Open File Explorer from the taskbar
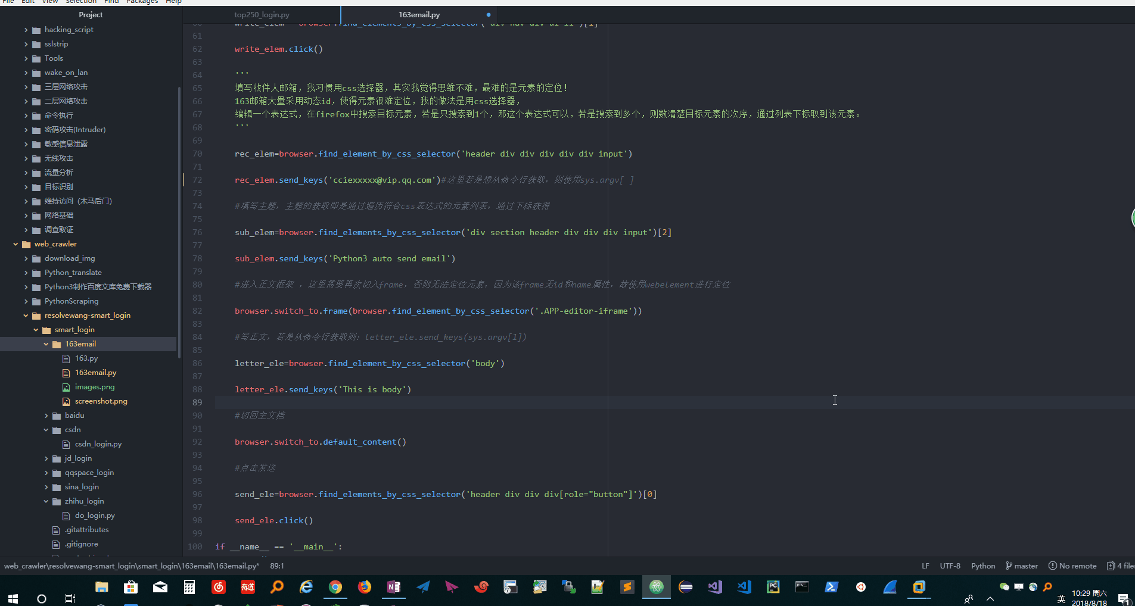Screen dimensions: 1135x606 102,588
